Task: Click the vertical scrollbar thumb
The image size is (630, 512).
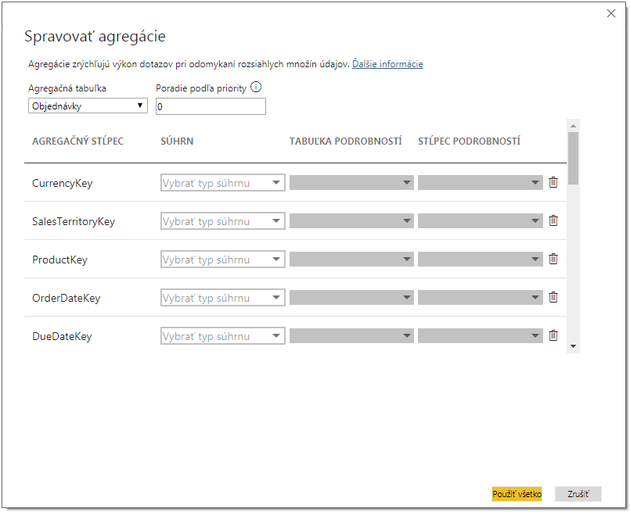Action: pyautogui.click(x=574, y=158)
